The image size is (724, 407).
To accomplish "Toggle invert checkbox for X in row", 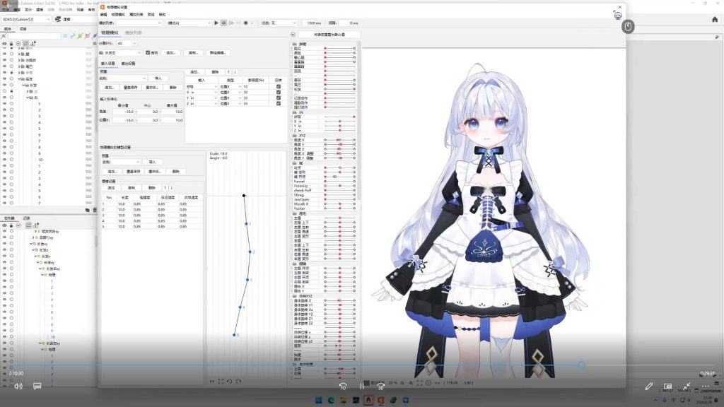I will 279,93.
